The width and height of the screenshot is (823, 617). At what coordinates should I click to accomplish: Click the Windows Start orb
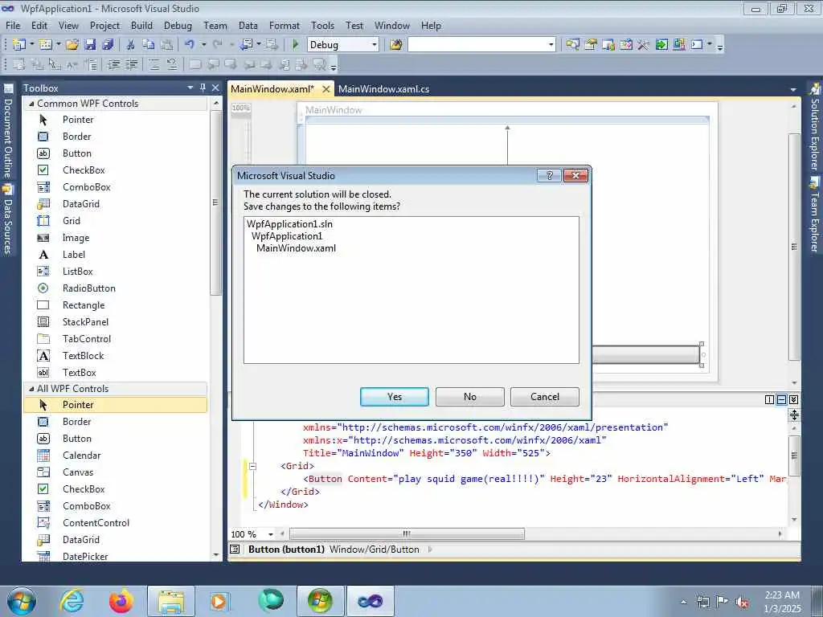[x=22, y=601]
